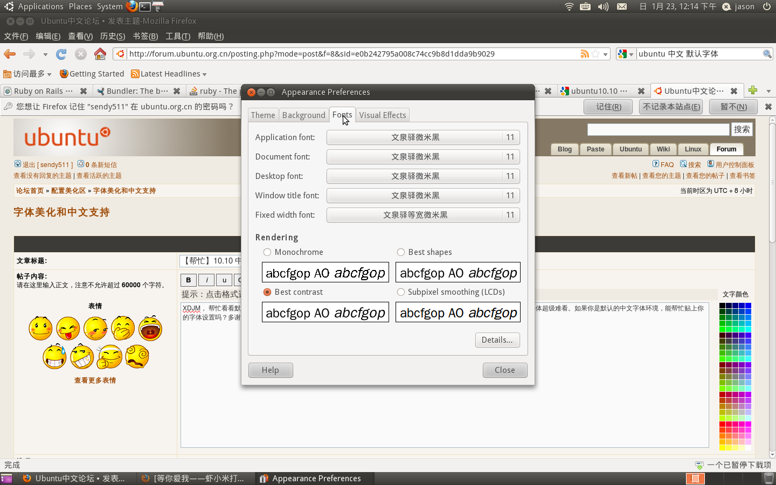Image resolution: width=776 pixels, height=485 pixels.
Task: Open the Firefox home page icon
Action: point(100,54)
